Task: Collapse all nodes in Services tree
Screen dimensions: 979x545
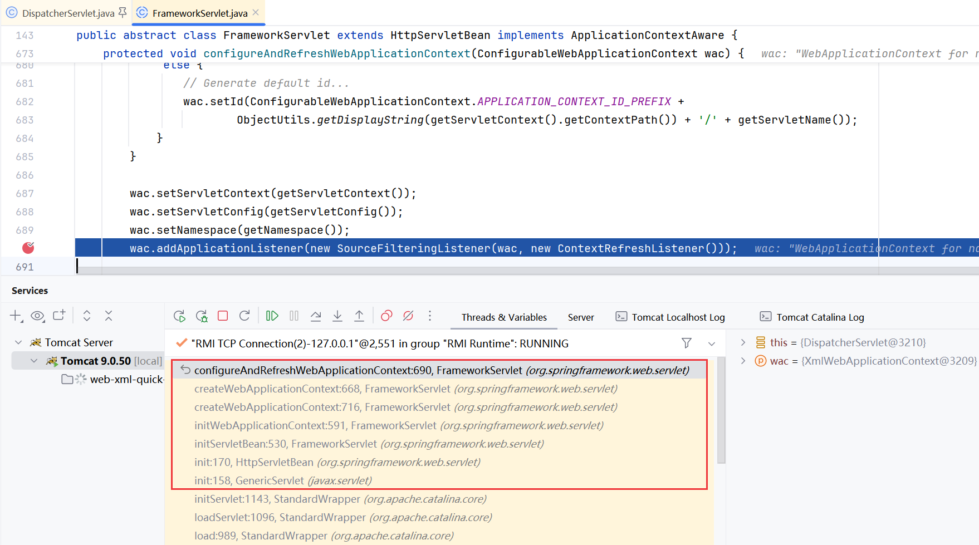Action: pyautogui.click(x=109, y=316)
